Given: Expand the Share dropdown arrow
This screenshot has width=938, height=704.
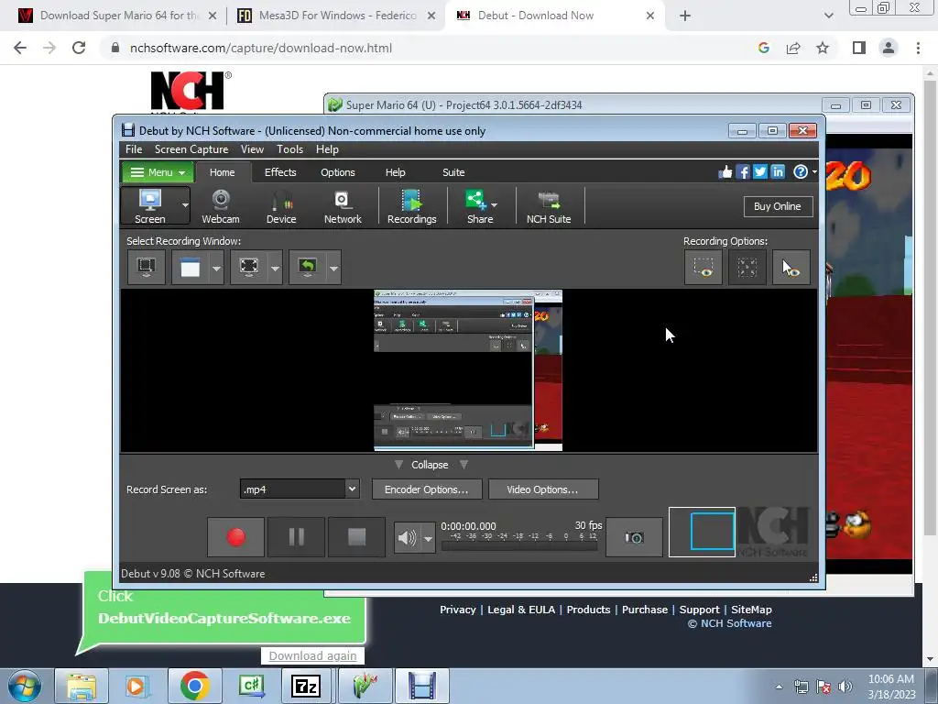Looking at the screenshot, I should tap(494, 205).
